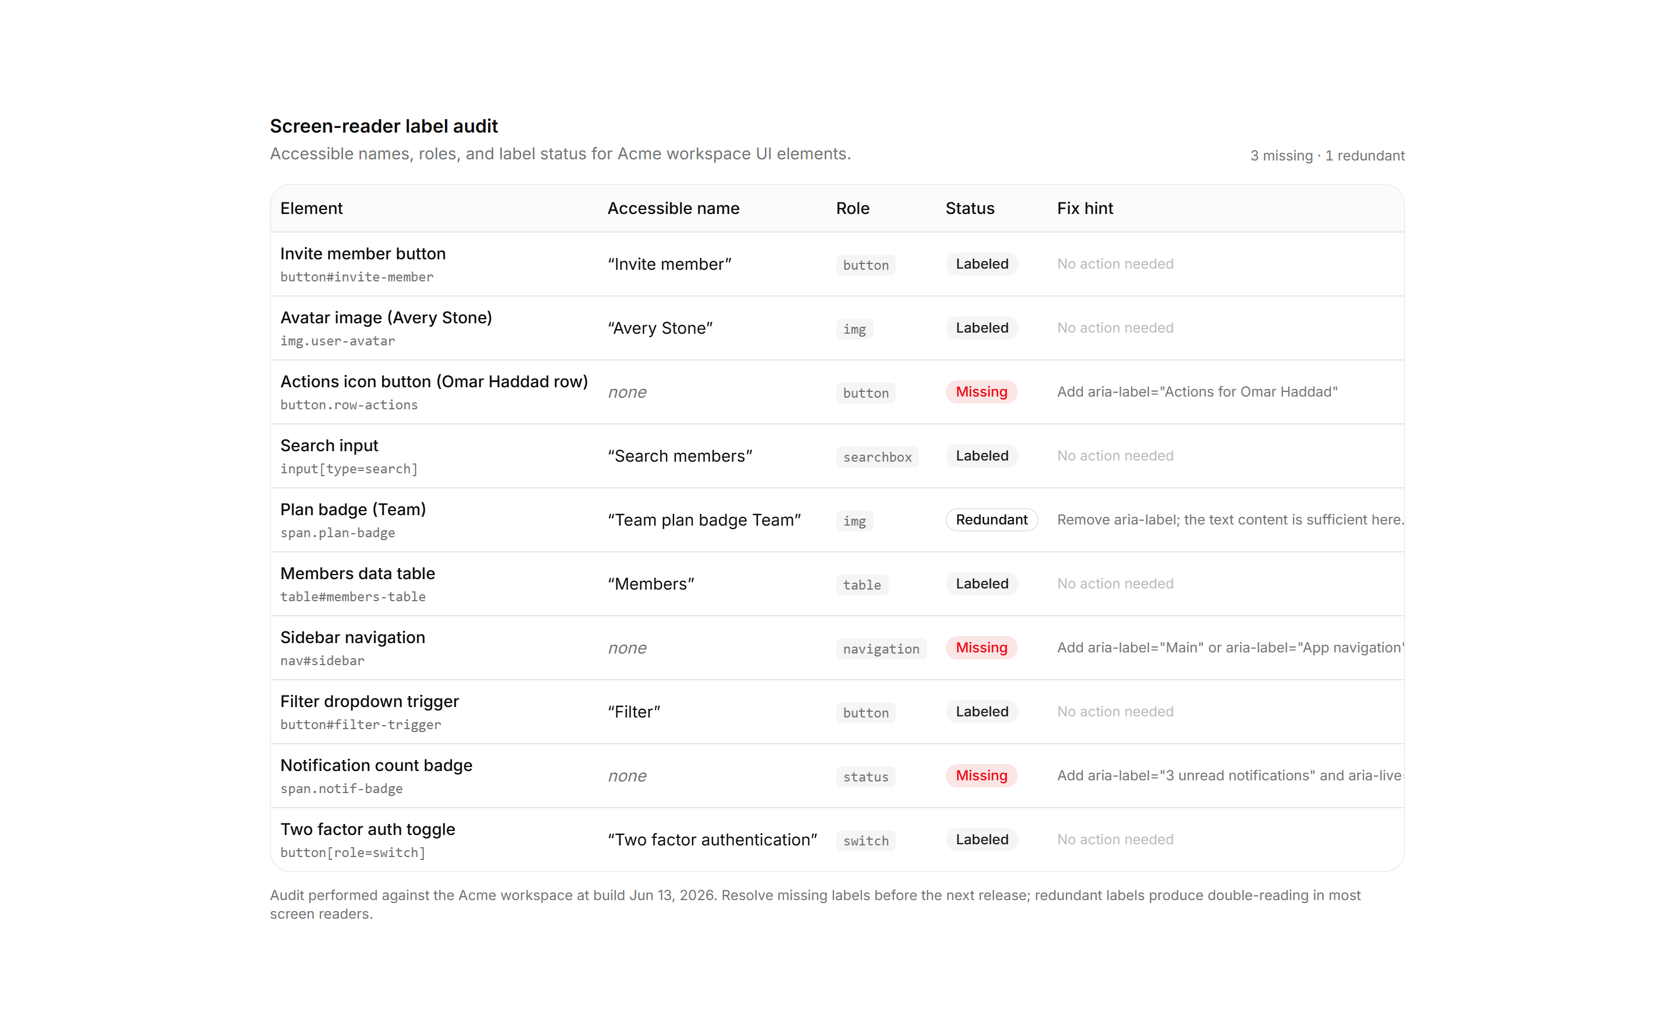Click the button.row-actions selector text
This screenshot has width=1675, height=1035.
click(x=349, y=405)
